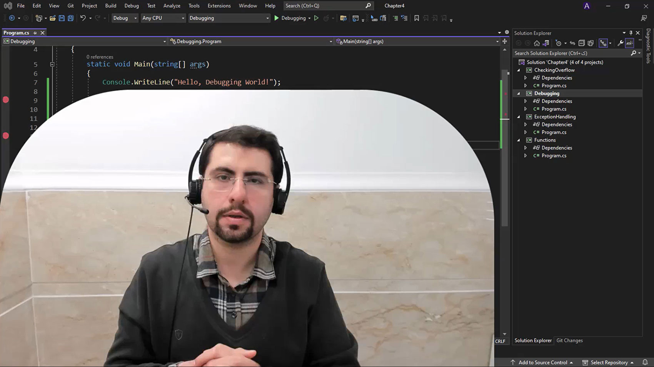Switch to the Git Changes tab
The height and width of the screenshot is (367, 654).
569,340
